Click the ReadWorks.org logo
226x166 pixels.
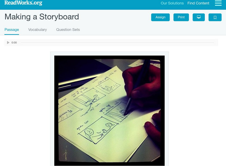(x=23, y=3)
